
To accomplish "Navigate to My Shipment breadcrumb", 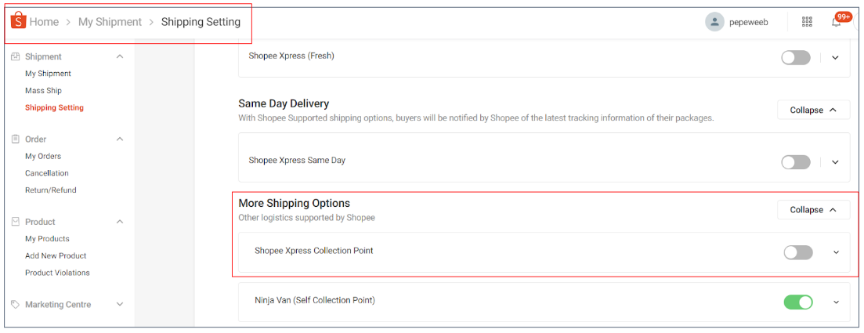I will (110, 22).
